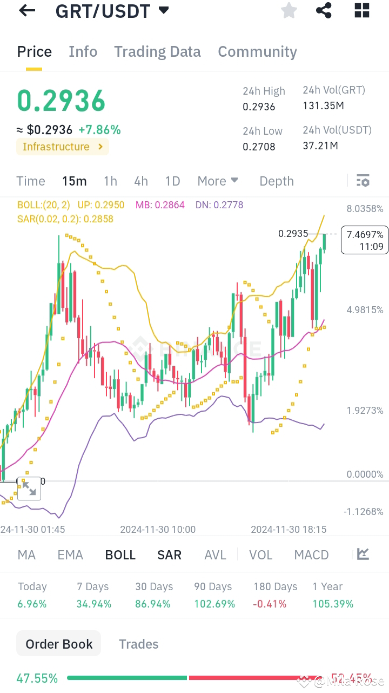
Task: Toggle the SAR indicator off
Action: pyautogui.click(x=169, y=555)
